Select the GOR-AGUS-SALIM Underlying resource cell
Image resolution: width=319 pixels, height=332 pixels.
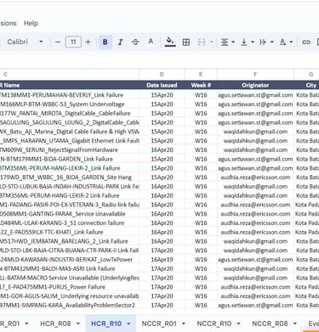click(x=70, y=296)
